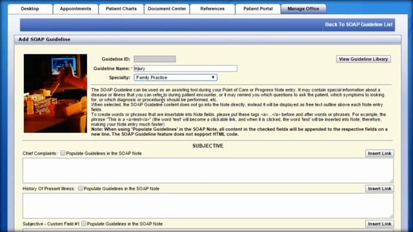Viewport: 413px width, 232px height.
Task: Open the References tab
Action: click(x=212, y=8)
